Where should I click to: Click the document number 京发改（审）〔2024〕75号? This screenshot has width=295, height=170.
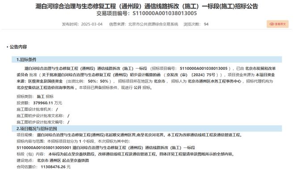tap(191, 75)
